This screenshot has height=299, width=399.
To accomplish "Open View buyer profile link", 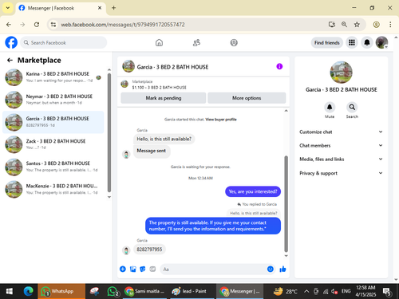I will (221, 120).
